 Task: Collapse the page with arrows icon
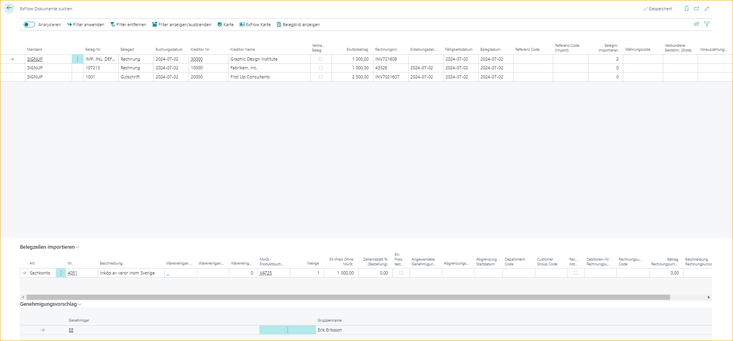click(x=707, y=9)
